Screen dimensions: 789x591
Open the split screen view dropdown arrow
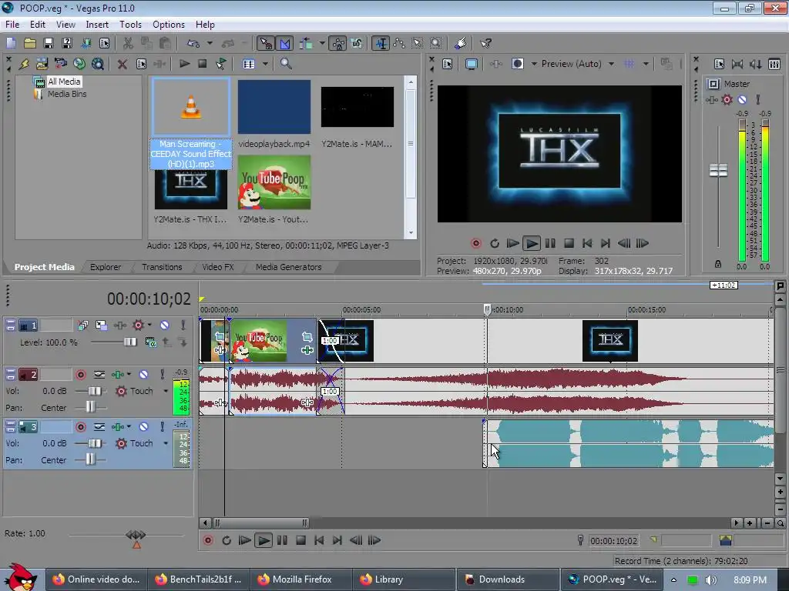(534, 64)
